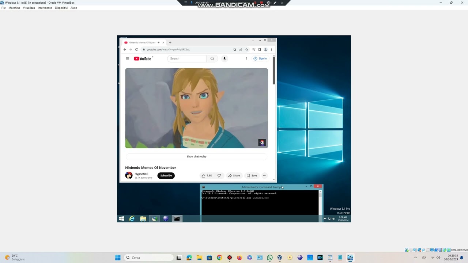Open YouTube settings three-dot menu
This screenshot has width=468, height=263.
click(x=246, y=58)
